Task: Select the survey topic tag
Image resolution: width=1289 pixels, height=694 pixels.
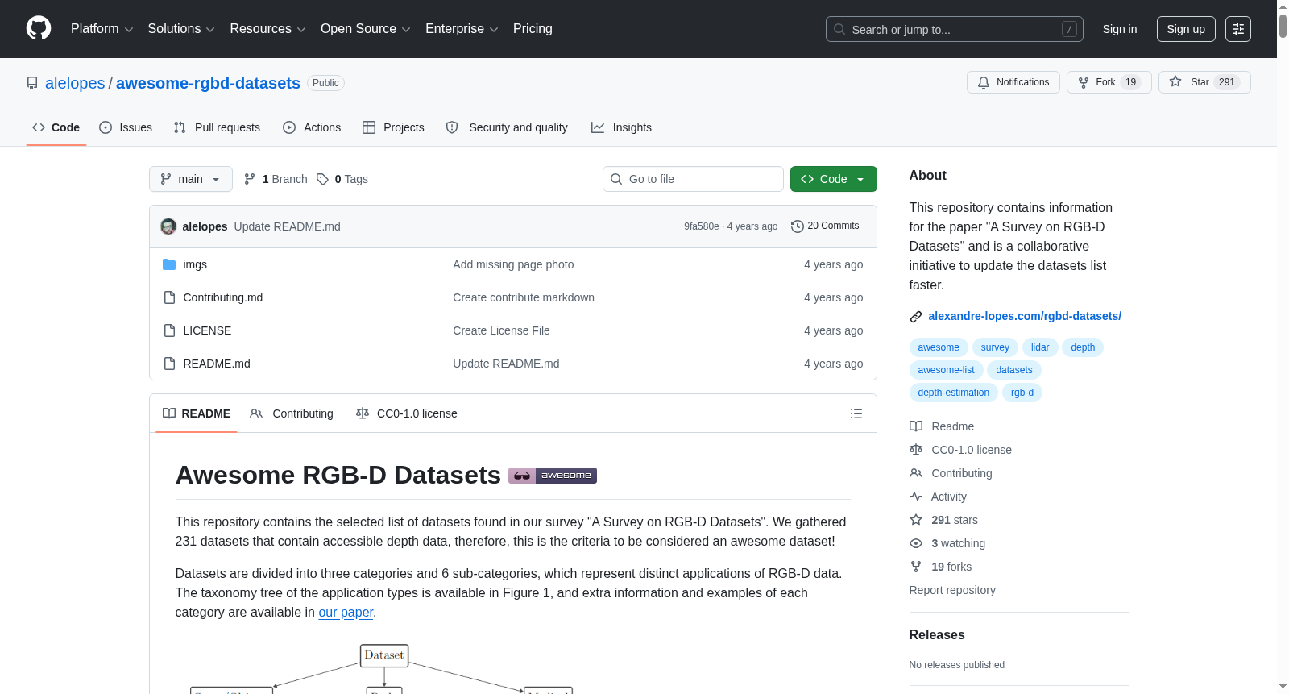Action: tap(995, 347)
